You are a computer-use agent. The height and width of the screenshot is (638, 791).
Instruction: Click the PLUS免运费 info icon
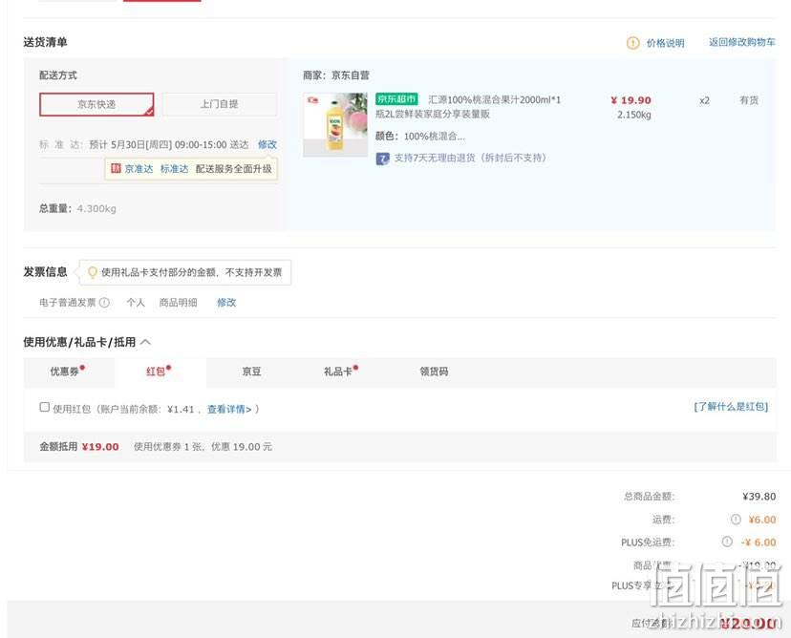(x=727, y=542)
